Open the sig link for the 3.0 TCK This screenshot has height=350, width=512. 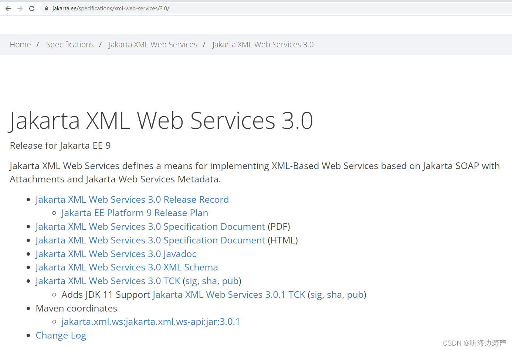pos(191,281)
